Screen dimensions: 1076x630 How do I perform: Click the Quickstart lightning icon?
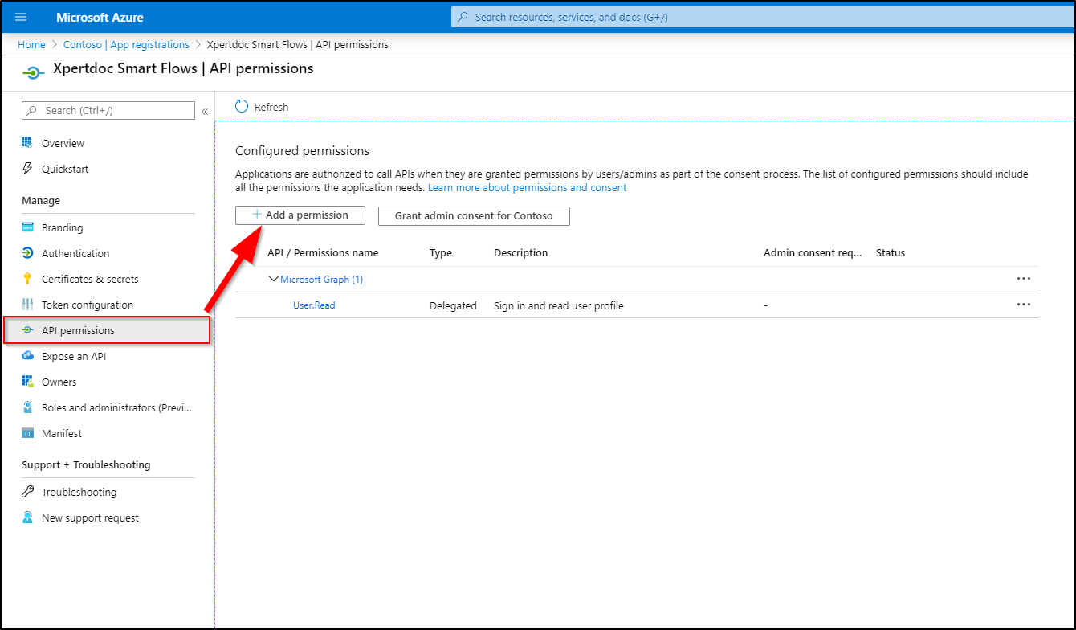tap(26, 169)
